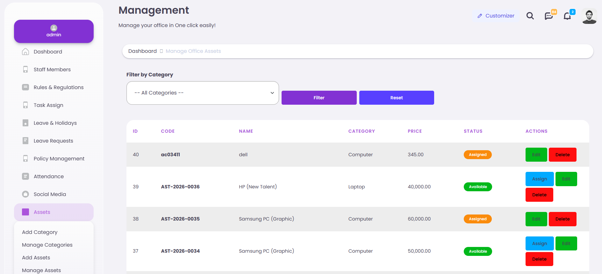Assign asset AST-2026-0034
This screenshot has height=274, width=602.
coord(540,243)
